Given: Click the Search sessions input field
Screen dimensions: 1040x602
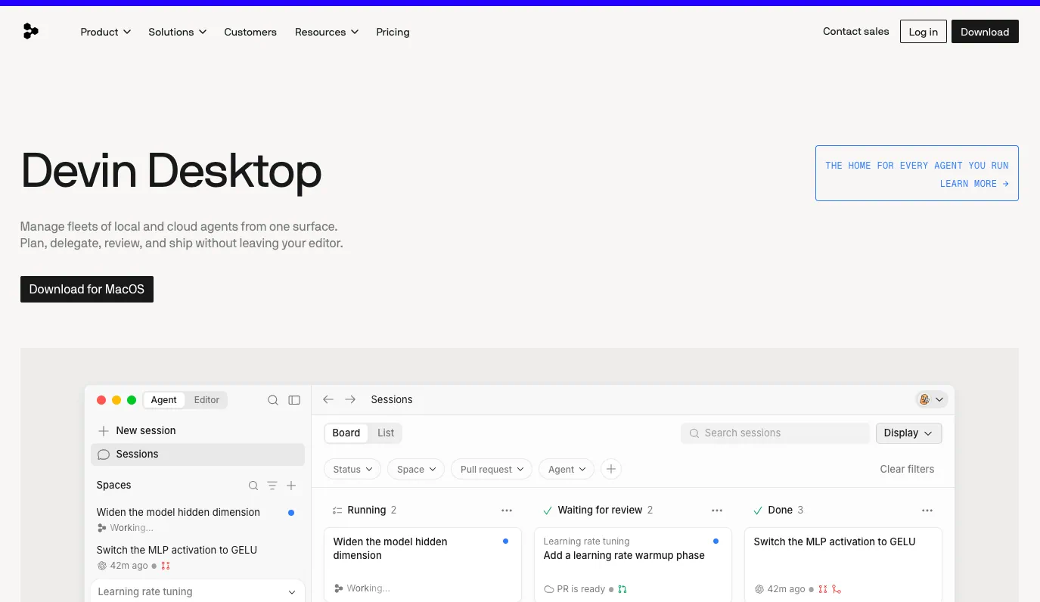Looking at the screenshot, I should (775, 433).
